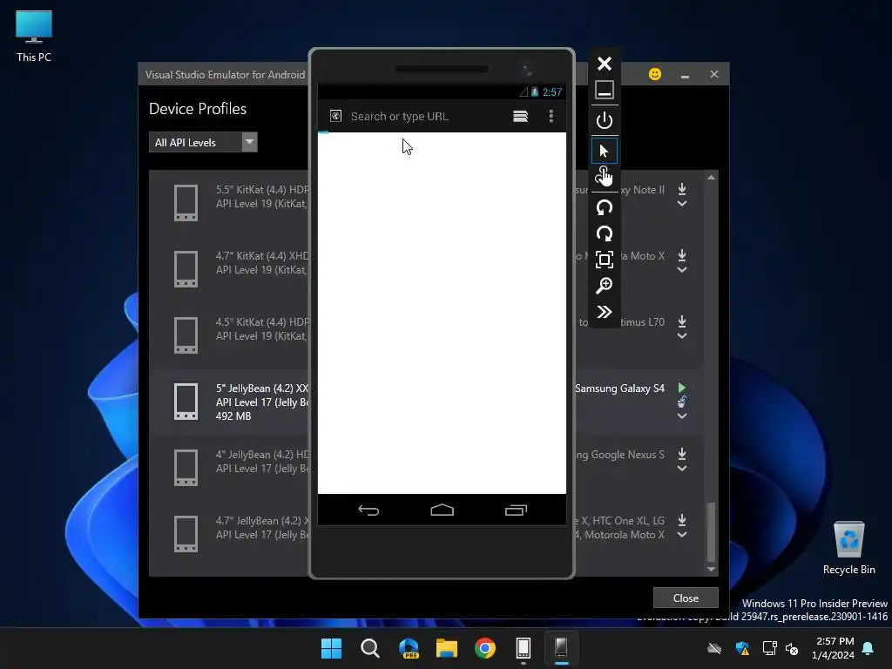Minimize the emulator via toolbar minimize icon

click(605, 90)
